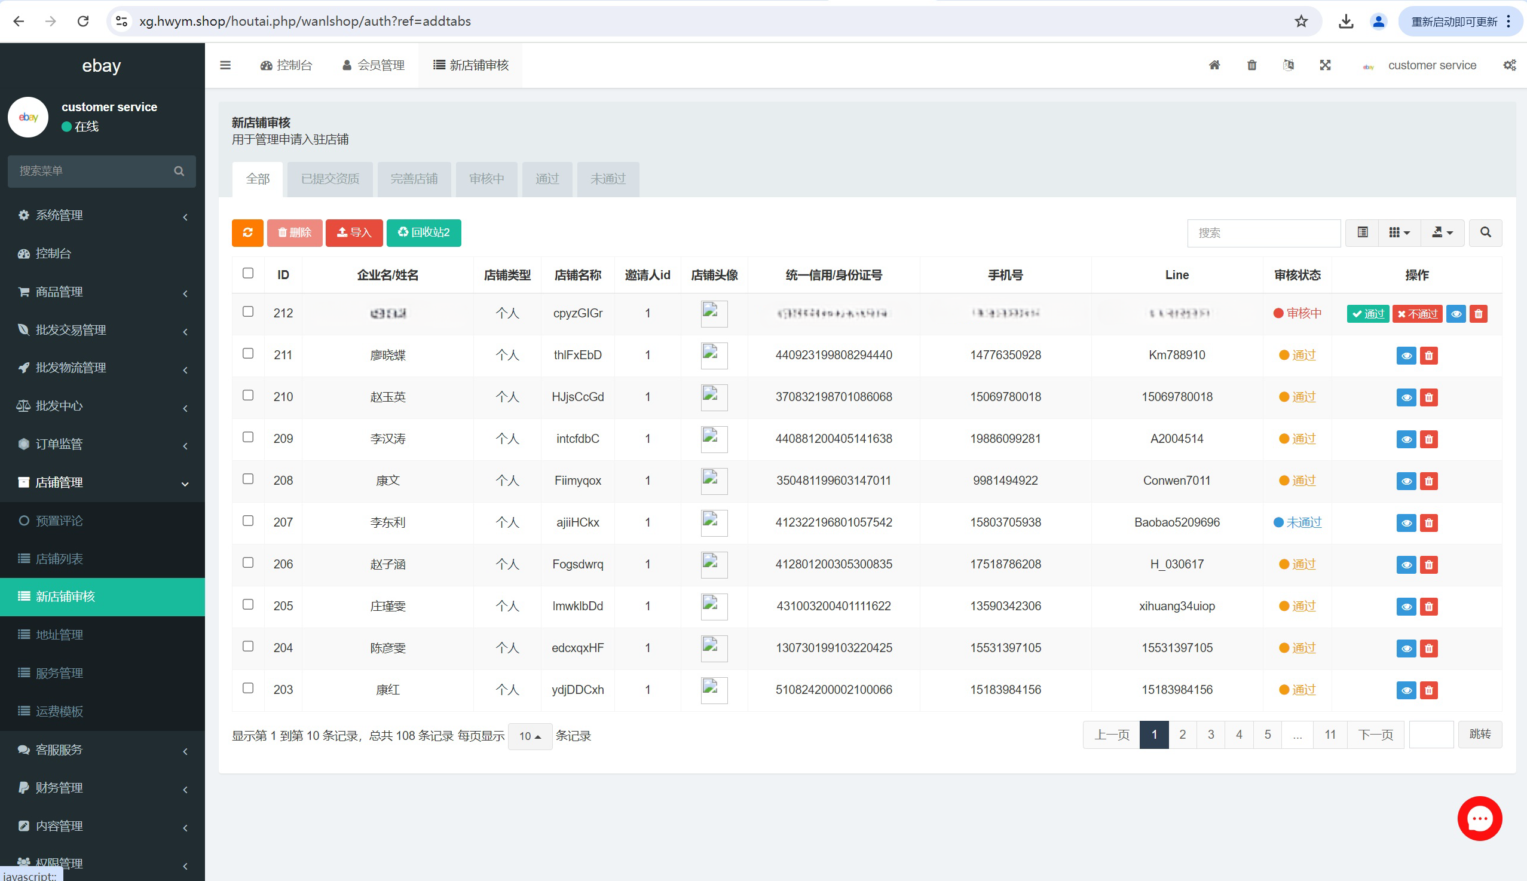The image size is (1527, 881).
Task: Toggle fullscreen with the expand icon
Action: click(1325, 65)
